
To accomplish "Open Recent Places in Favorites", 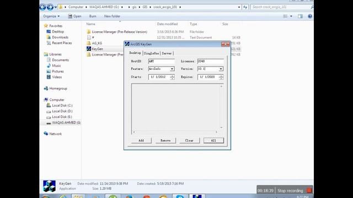I will pos(62,43).
